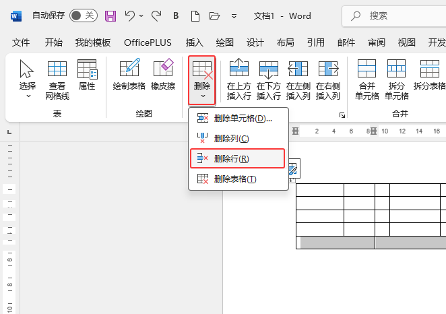Open the 文件 tab
Image resolution: width=446 pixels, height=314 pixels.
[21, 42]
